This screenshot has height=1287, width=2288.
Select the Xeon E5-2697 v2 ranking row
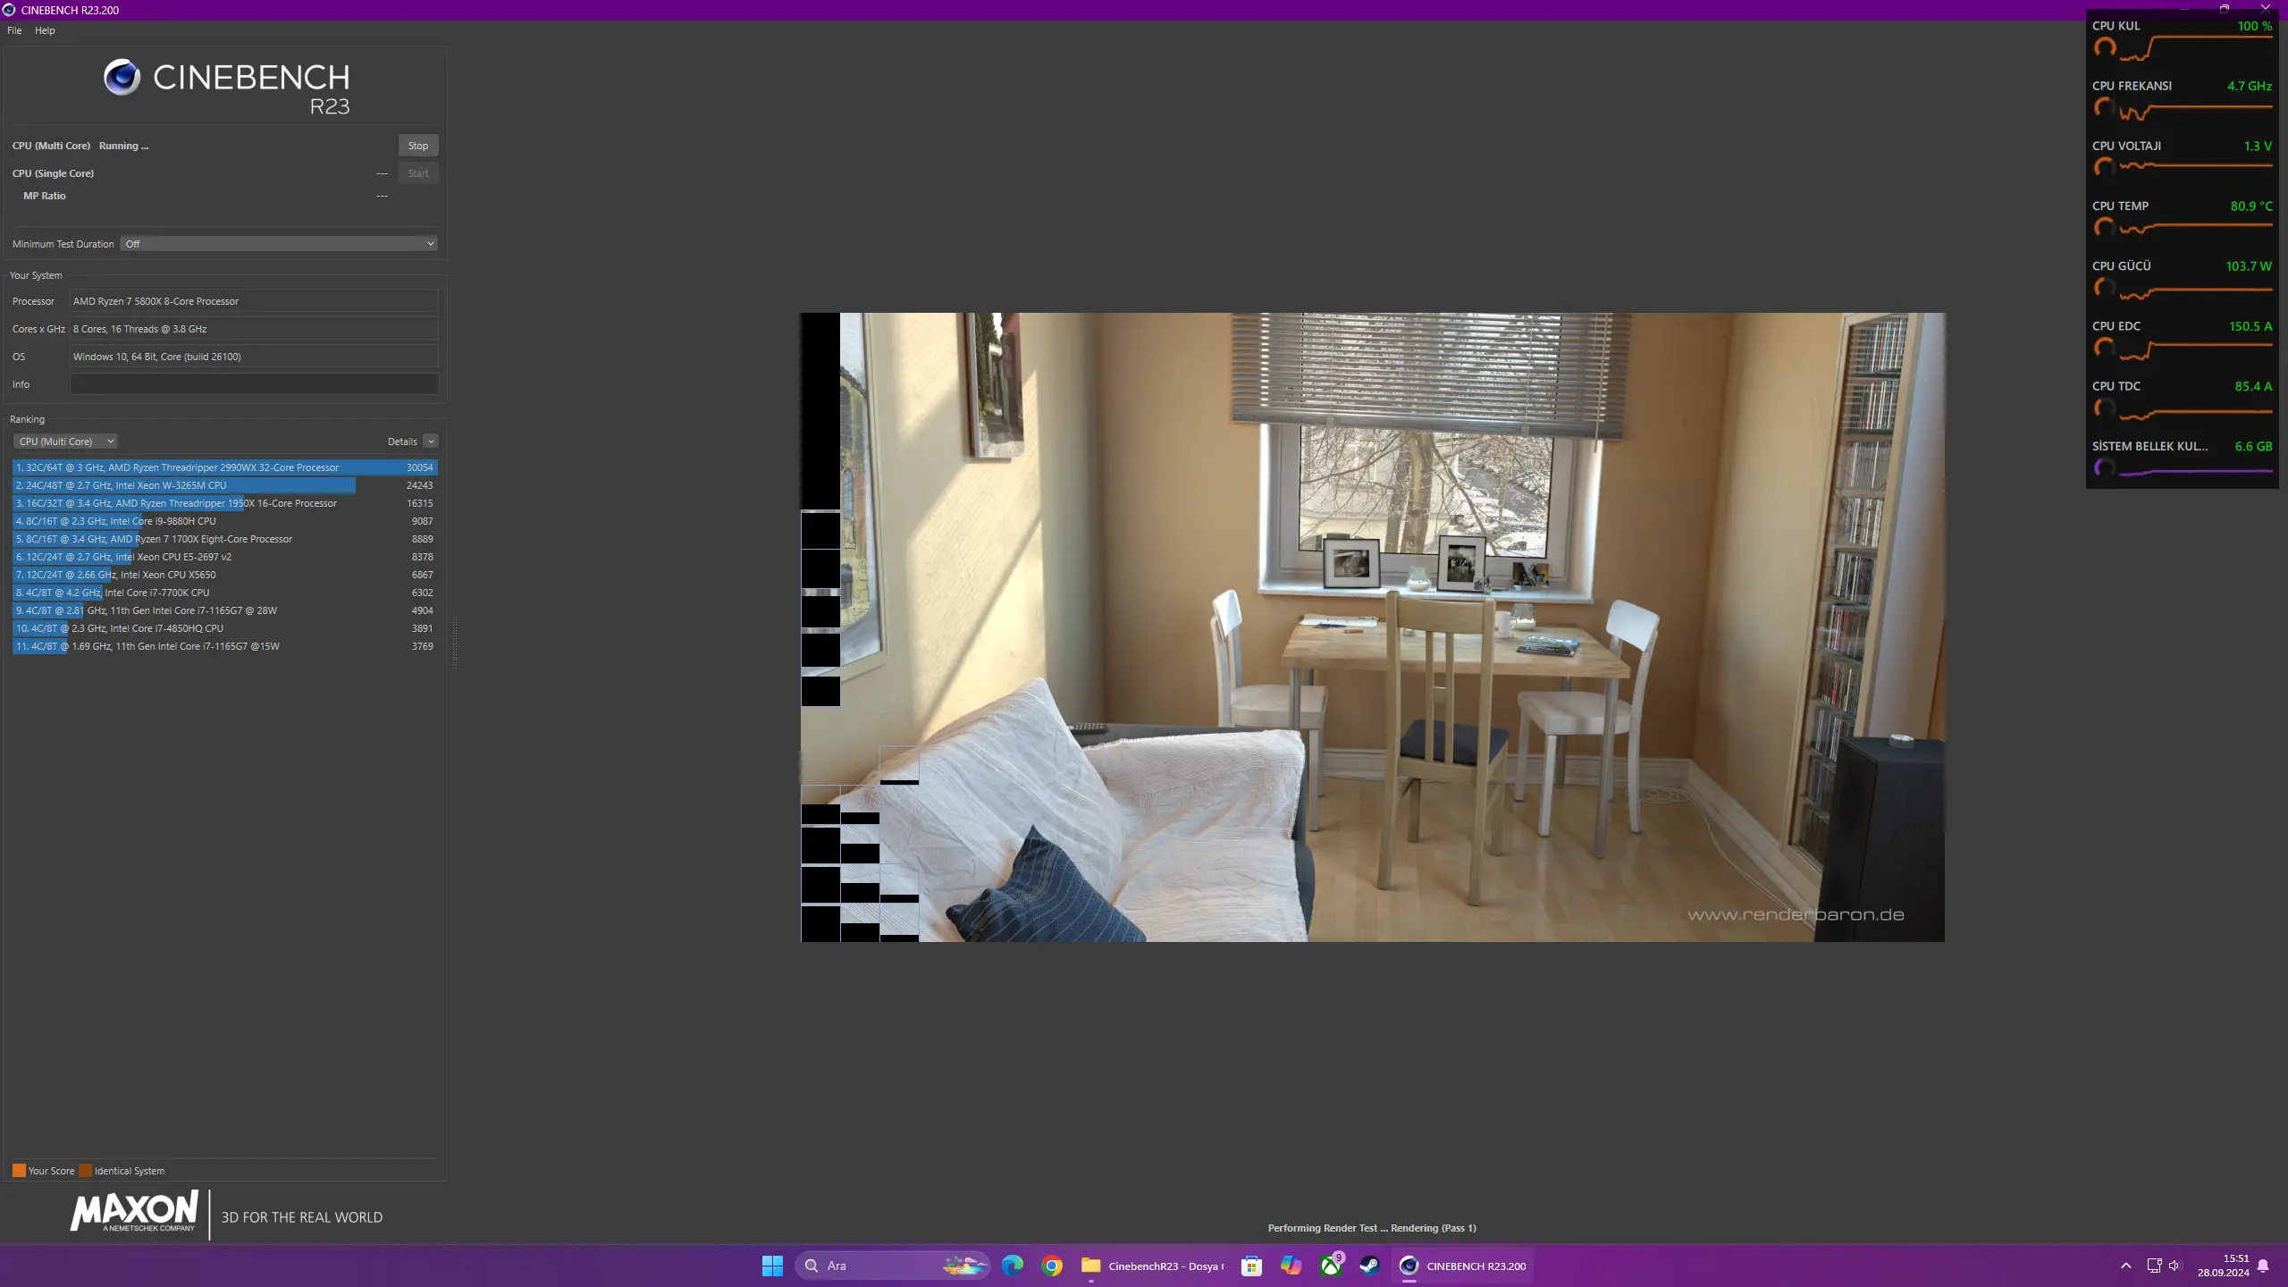pos(225,557)
